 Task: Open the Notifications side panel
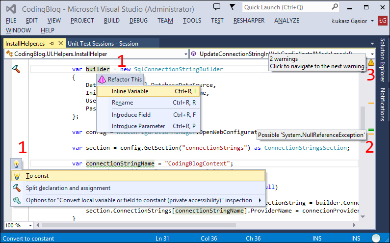point(383,105)
